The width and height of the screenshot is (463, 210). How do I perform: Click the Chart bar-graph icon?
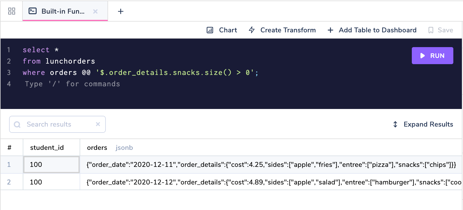(210, 30)
